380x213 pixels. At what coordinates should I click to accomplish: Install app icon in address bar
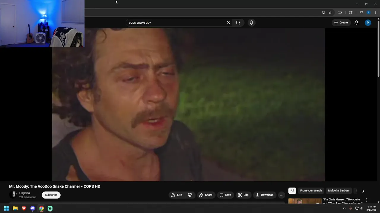tap(324, 12)
